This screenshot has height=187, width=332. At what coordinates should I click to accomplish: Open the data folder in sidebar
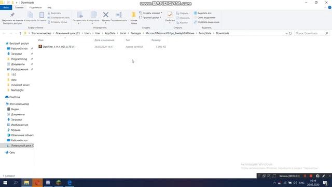14,79
